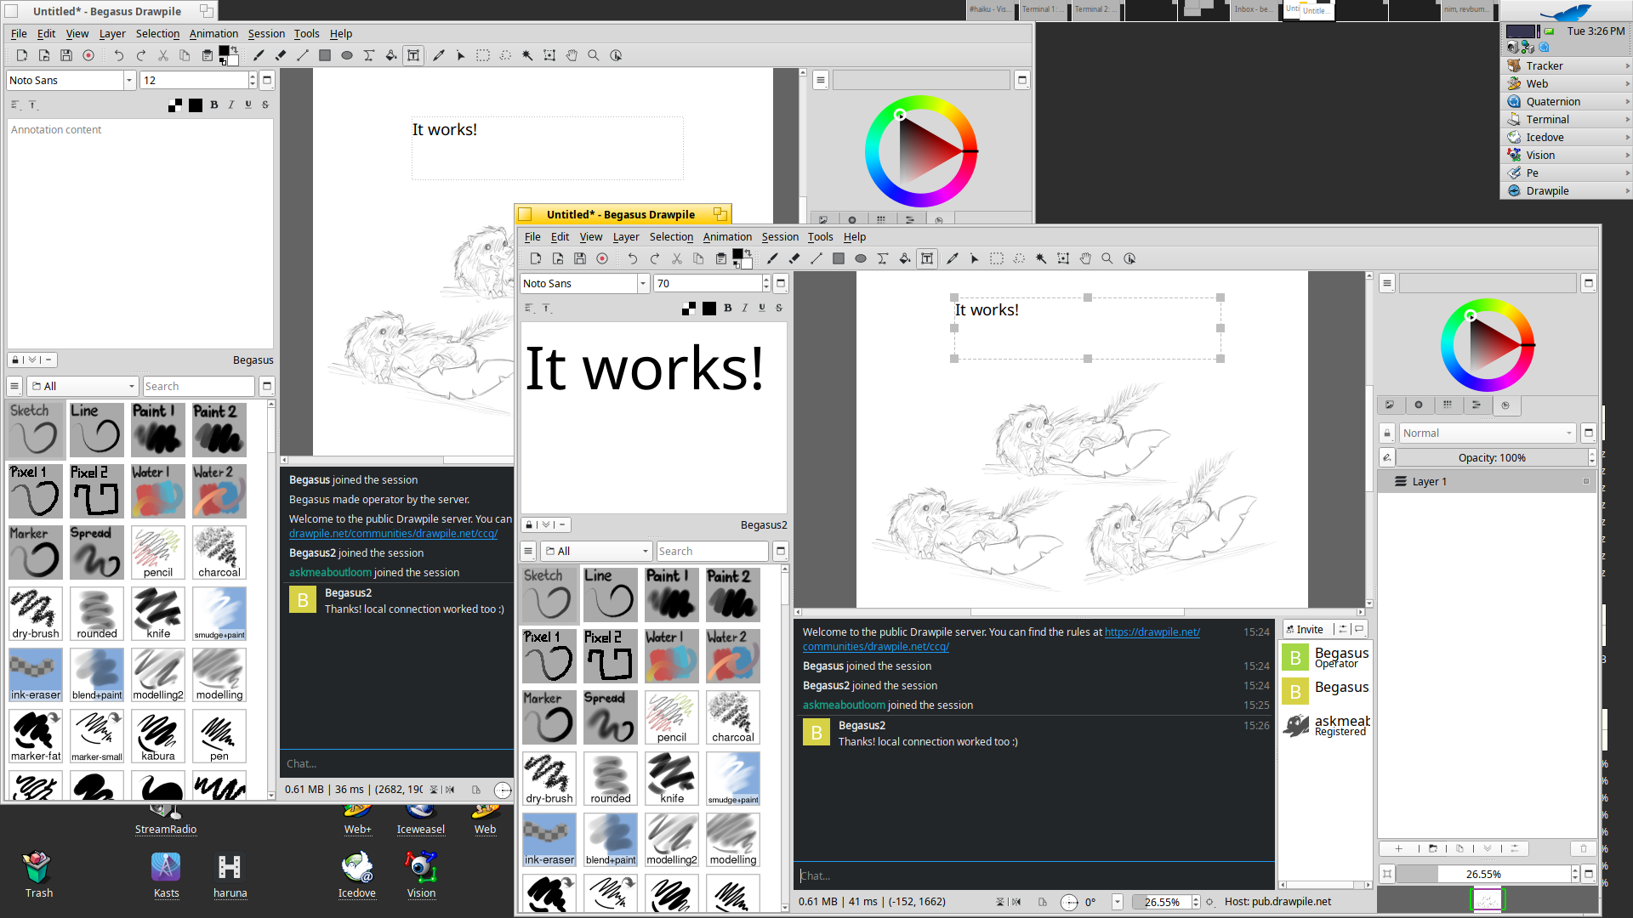This screenshot has height=918, width=1633.
Task: Click the layer Opacity 100% slider
Action: (x=1492, y=458)
